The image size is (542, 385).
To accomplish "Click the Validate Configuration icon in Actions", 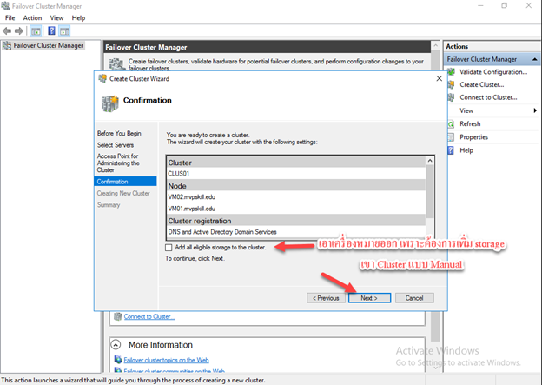I will pyautogui.click(x=451, y=72).
